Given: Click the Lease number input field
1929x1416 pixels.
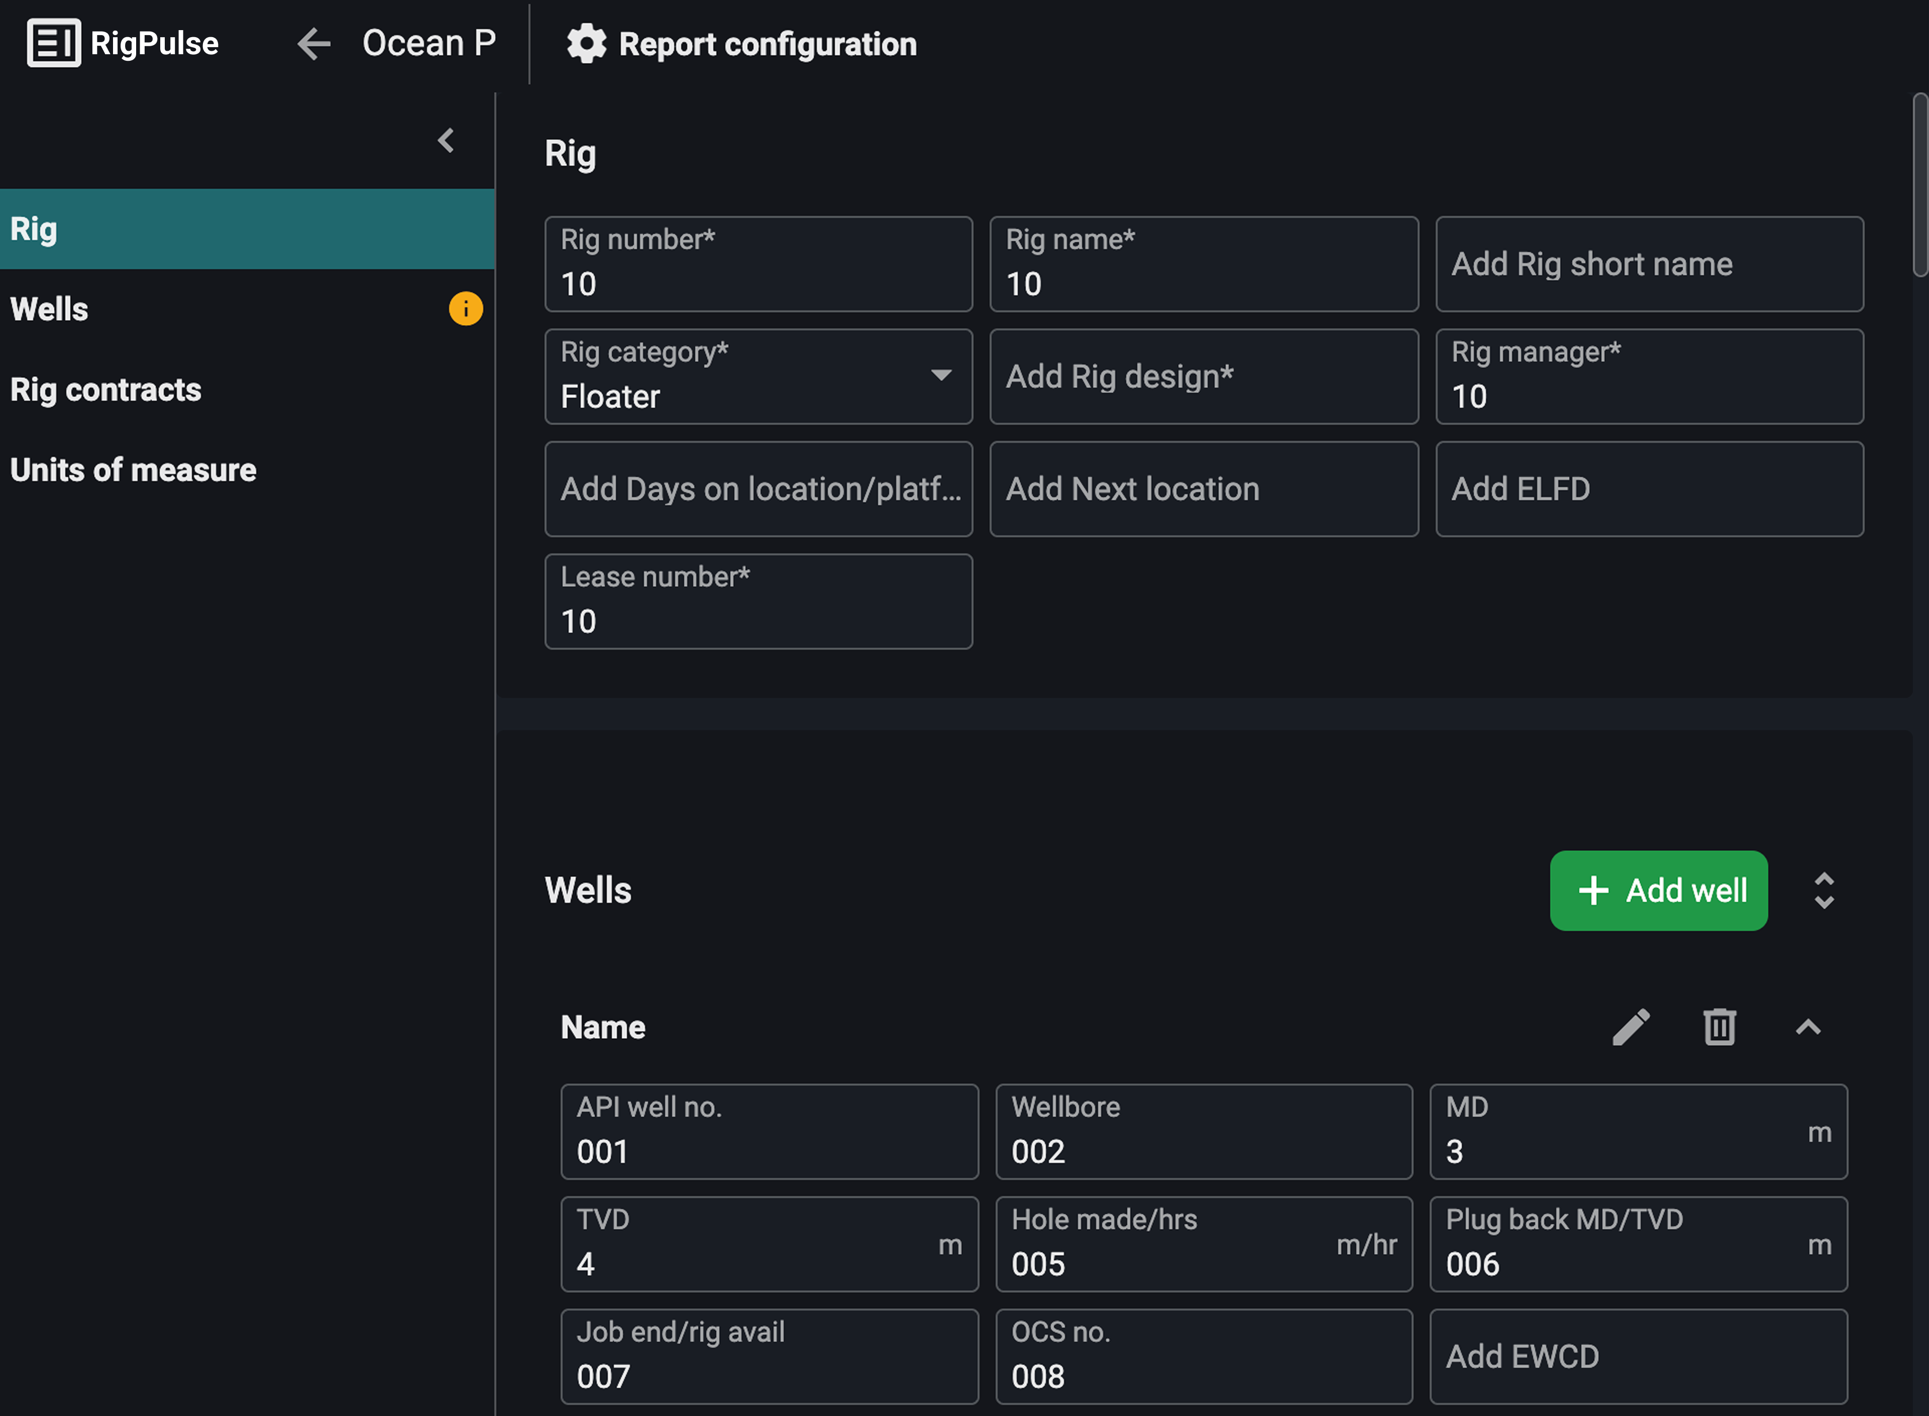Looking at the screenshot, I should pos(758,601).
